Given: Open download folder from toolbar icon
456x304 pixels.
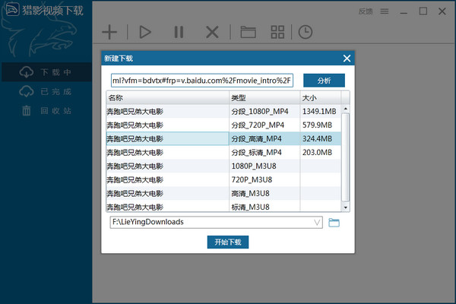Looking at the screenshot, I should (248, 32).
